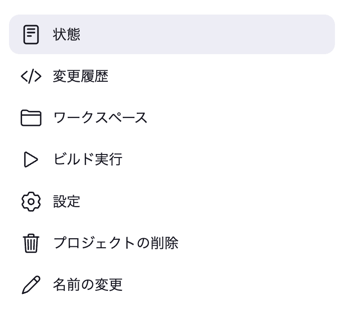Click the code brackets icon for 変更履歴

(31, 77)
